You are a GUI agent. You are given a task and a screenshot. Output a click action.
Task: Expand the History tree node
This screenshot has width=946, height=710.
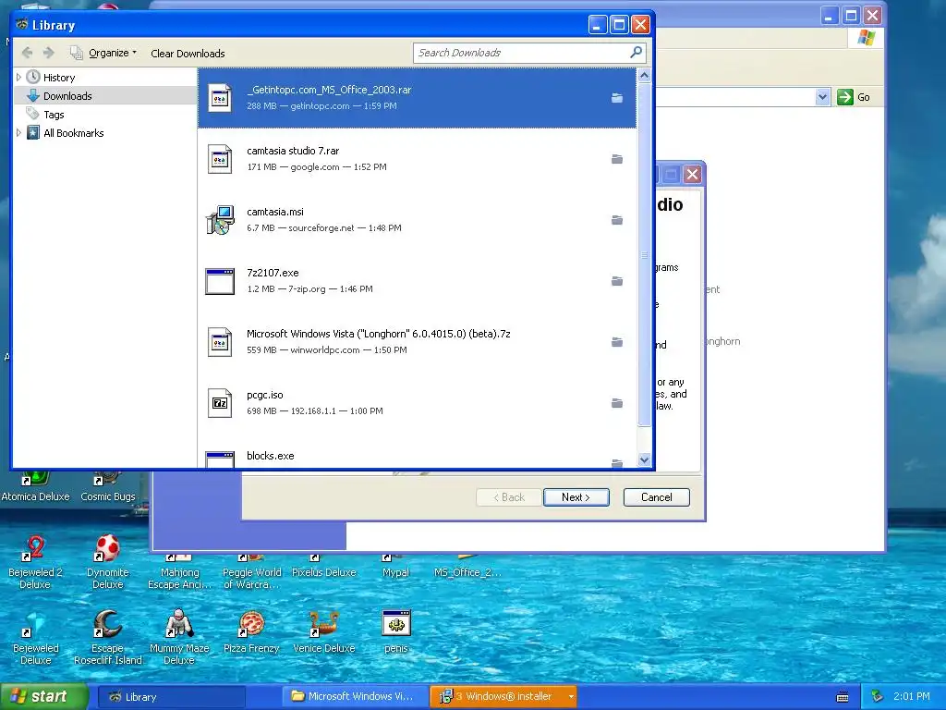coord(18,78)
